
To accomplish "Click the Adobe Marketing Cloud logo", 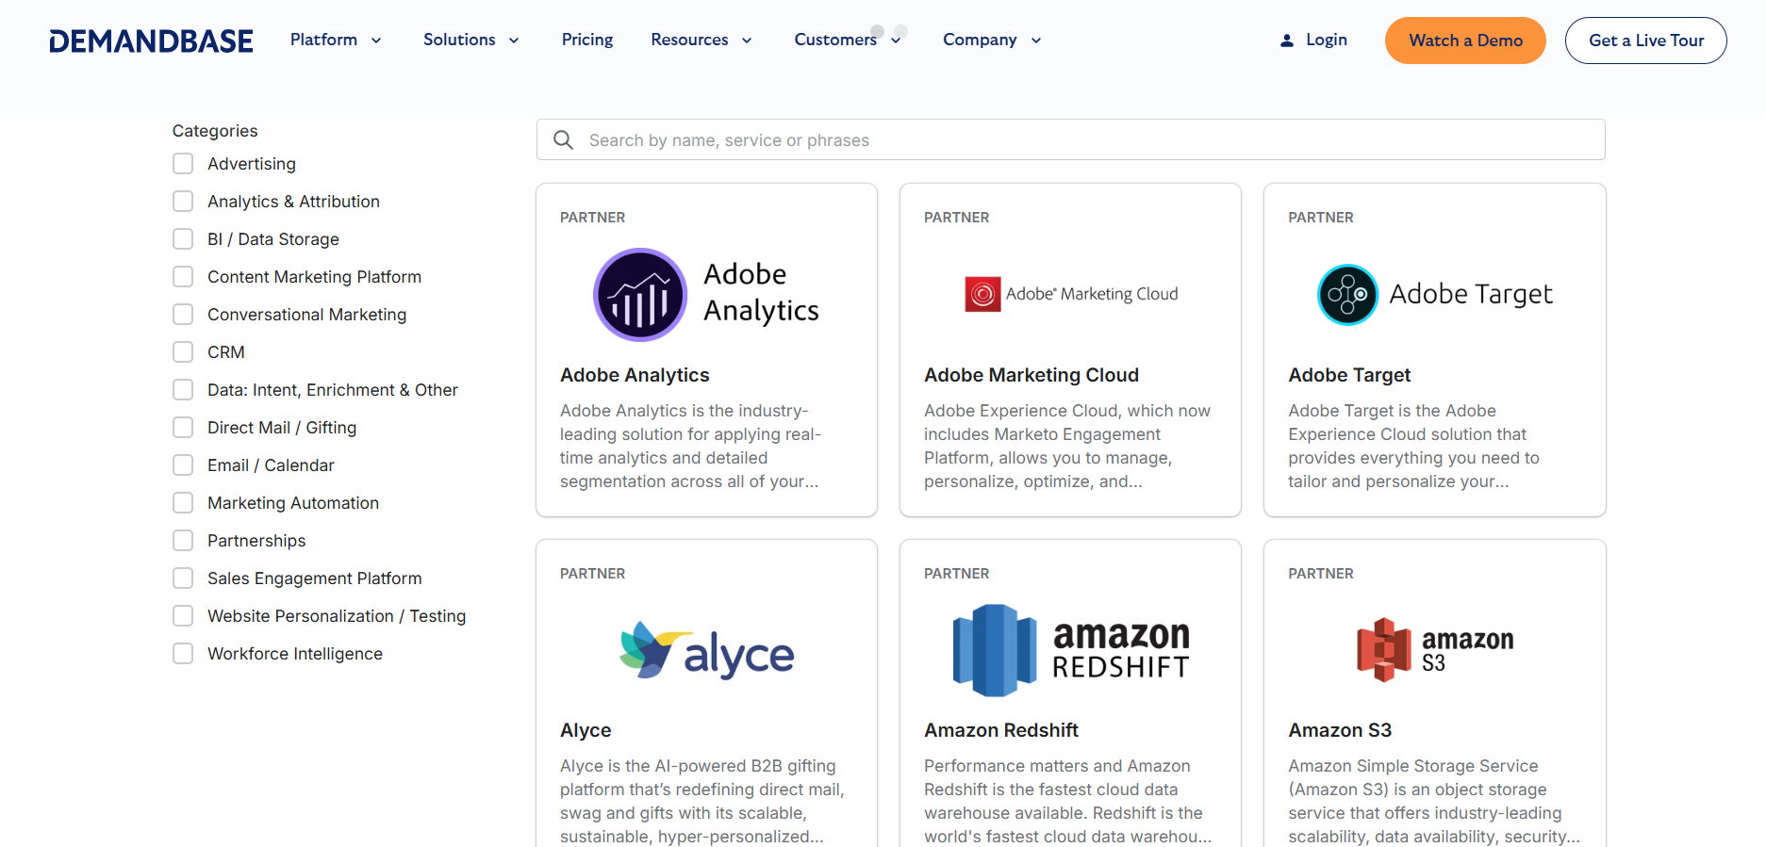I will [x=1070, y=294].
